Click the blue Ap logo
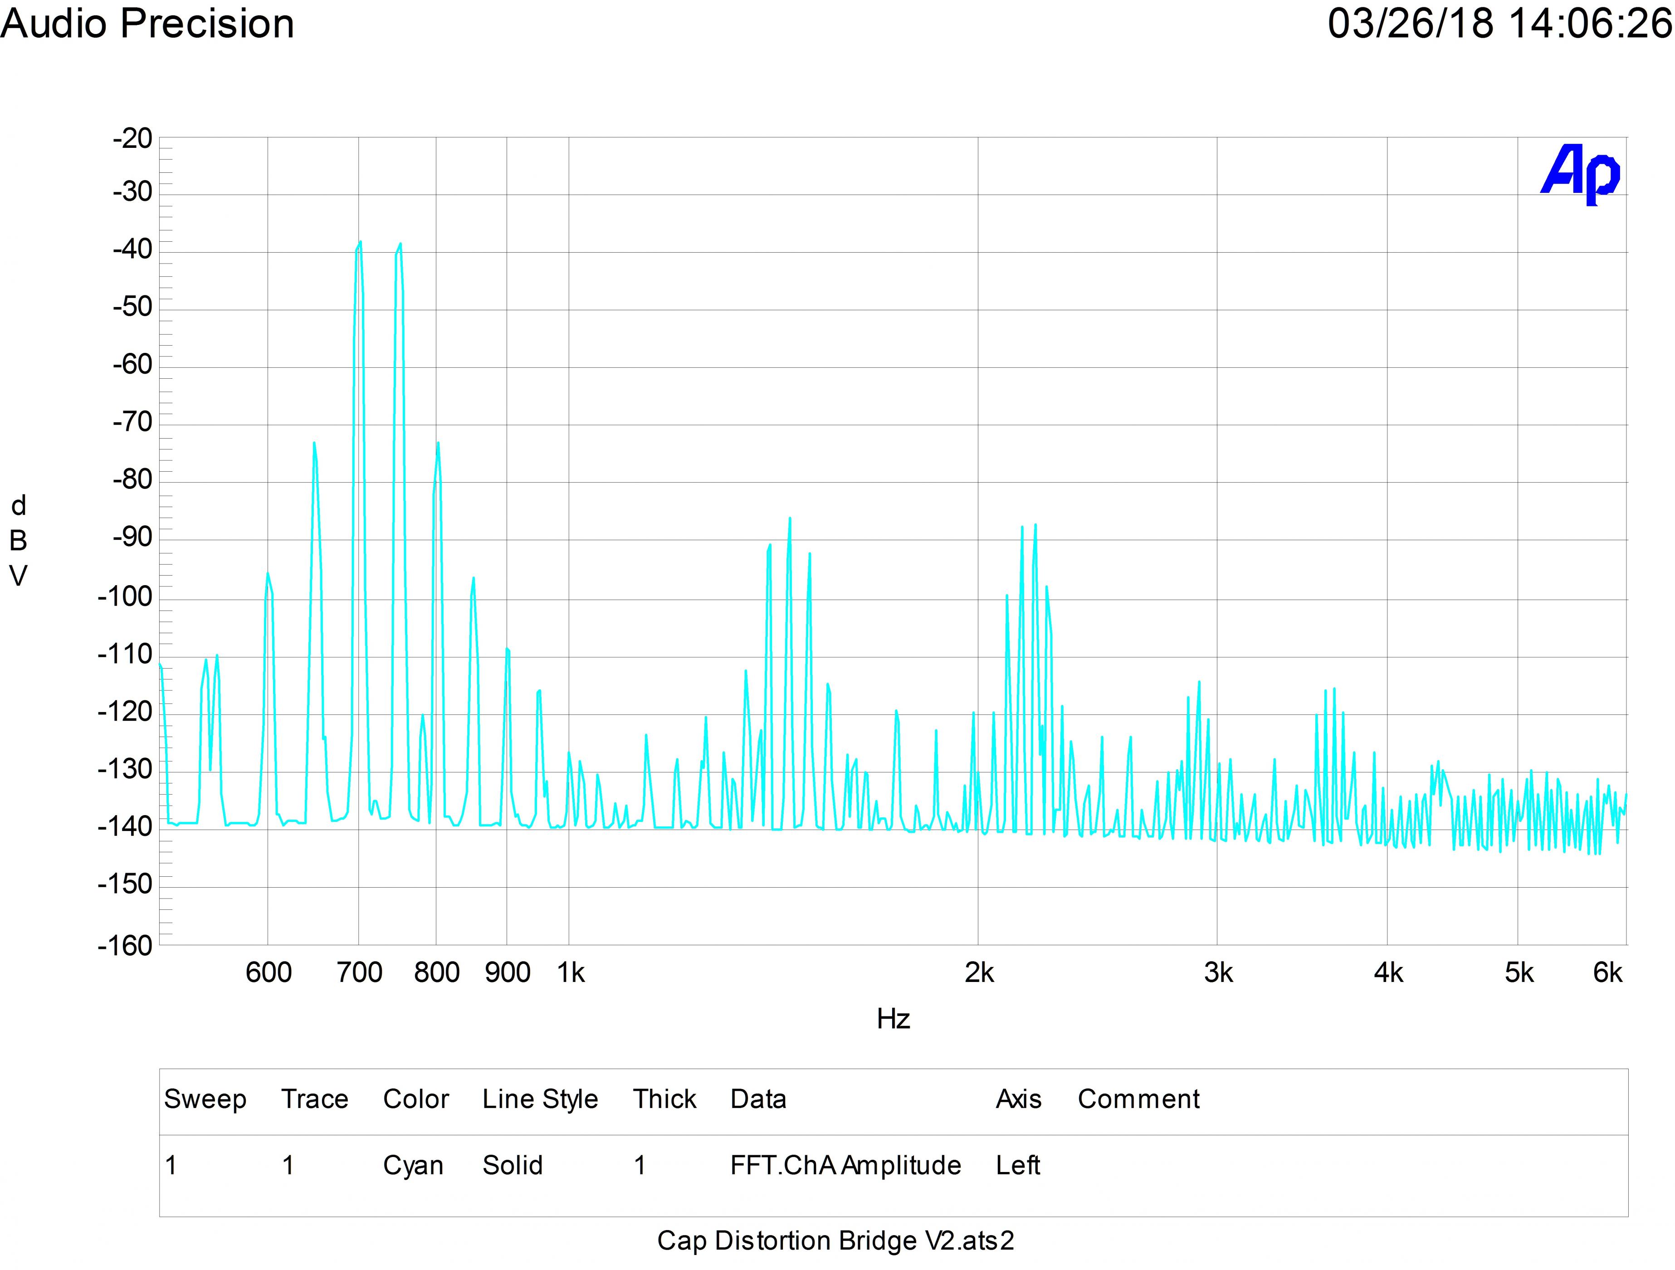This screenshot has height=1270, width=1675. coord(1581,174)
